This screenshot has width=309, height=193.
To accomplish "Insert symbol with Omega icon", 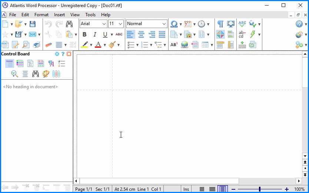I will (x=174, y=24).
